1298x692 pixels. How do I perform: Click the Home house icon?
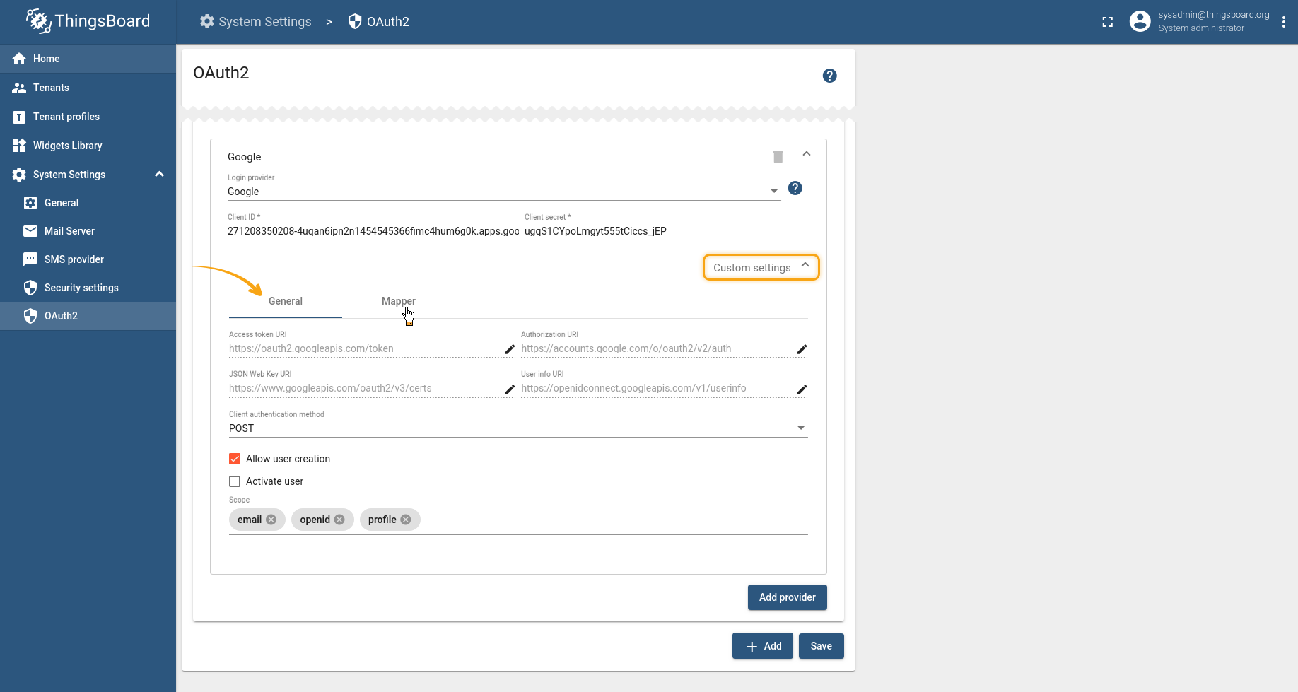click(19, 59)
